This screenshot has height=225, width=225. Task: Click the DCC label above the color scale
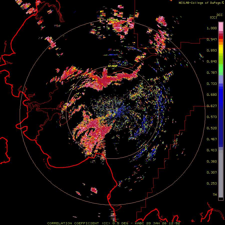pyautogui.click(x=220, y=15)
